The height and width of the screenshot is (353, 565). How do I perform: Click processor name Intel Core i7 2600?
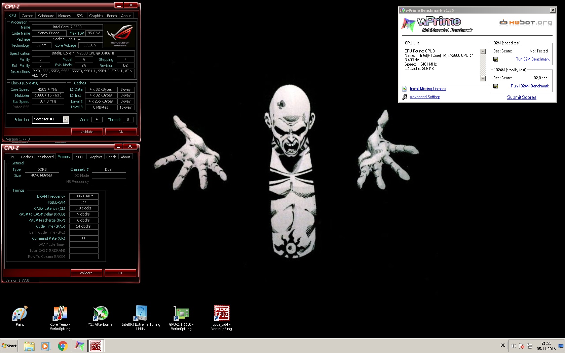(67, 27)
